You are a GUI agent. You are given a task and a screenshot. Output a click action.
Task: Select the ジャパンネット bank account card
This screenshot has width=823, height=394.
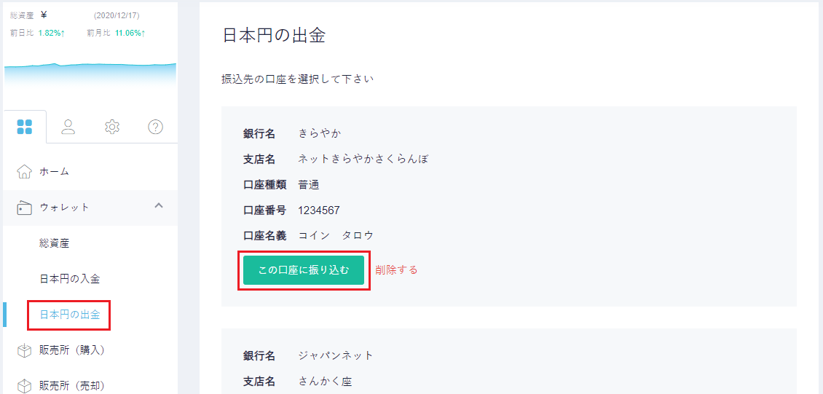(508, 361)
